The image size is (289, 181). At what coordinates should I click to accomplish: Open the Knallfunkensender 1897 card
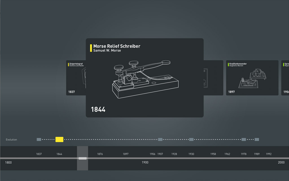252,78
